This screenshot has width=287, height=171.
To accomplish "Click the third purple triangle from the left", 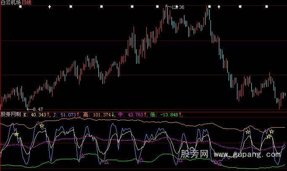I will tap(142, 160).
